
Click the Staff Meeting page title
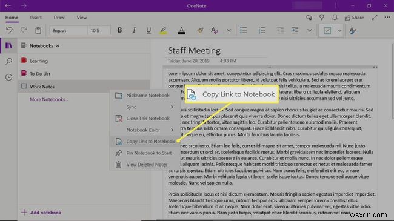194,51
